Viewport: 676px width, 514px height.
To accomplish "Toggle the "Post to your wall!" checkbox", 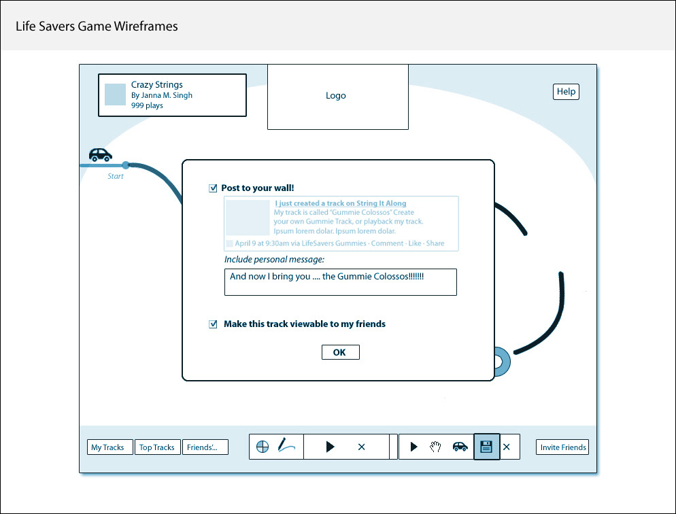I will 213,188.
